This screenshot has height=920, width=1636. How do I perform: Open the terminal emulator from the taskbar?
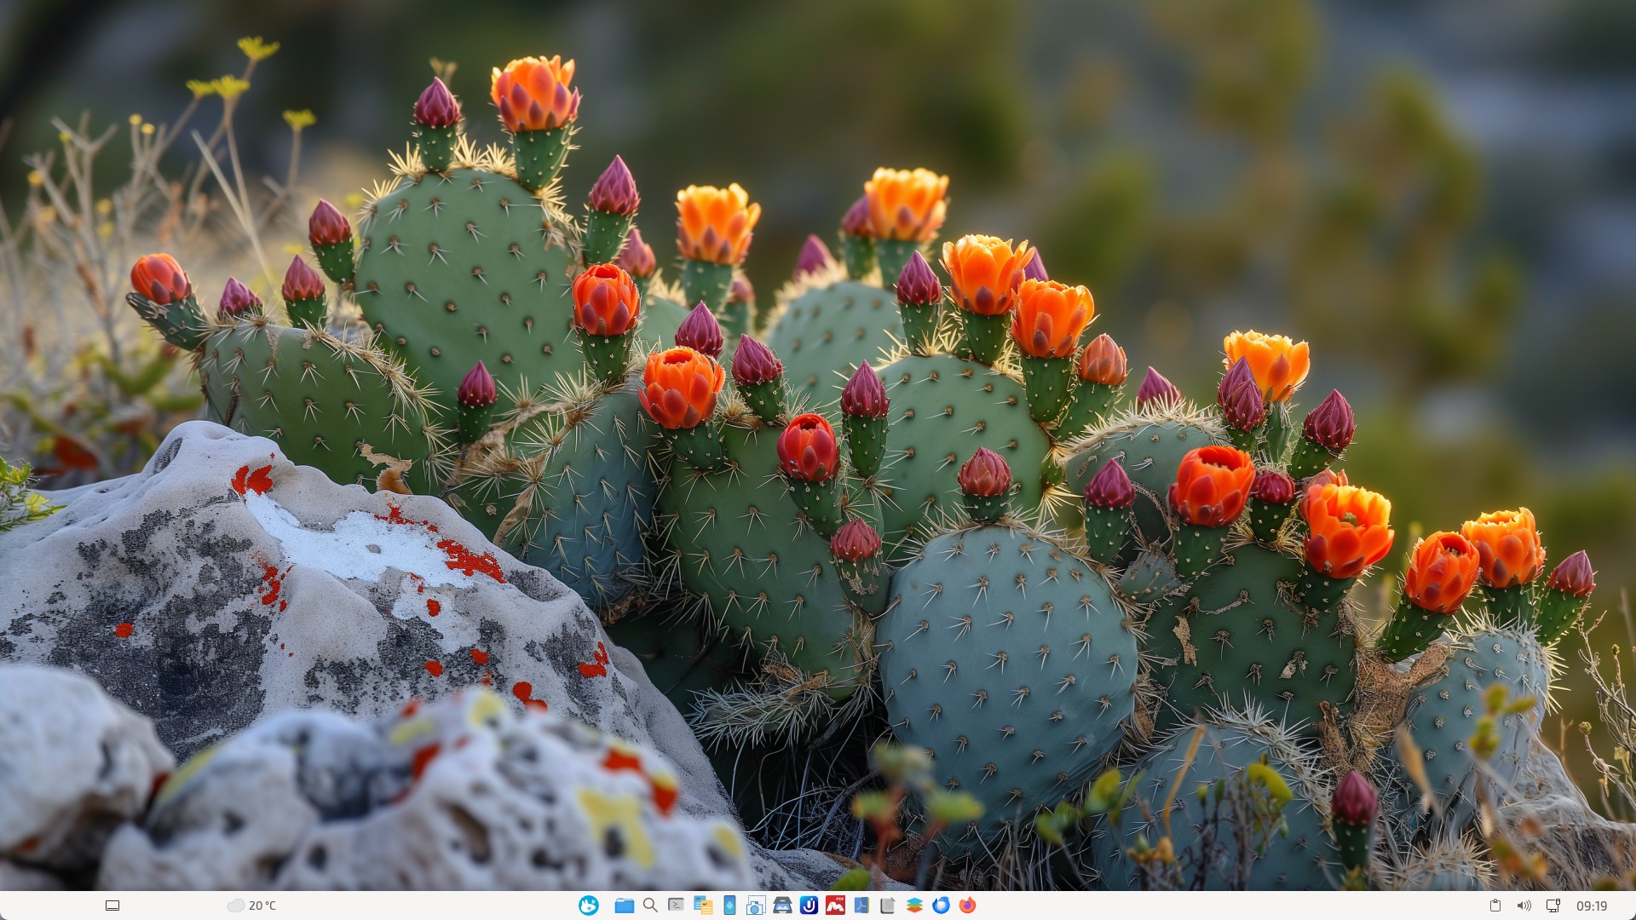677,906
